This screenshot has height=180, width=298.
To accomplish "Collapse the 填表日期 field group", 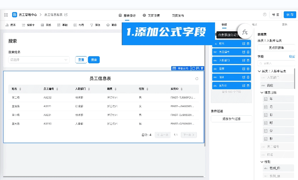I will [262, 92].
